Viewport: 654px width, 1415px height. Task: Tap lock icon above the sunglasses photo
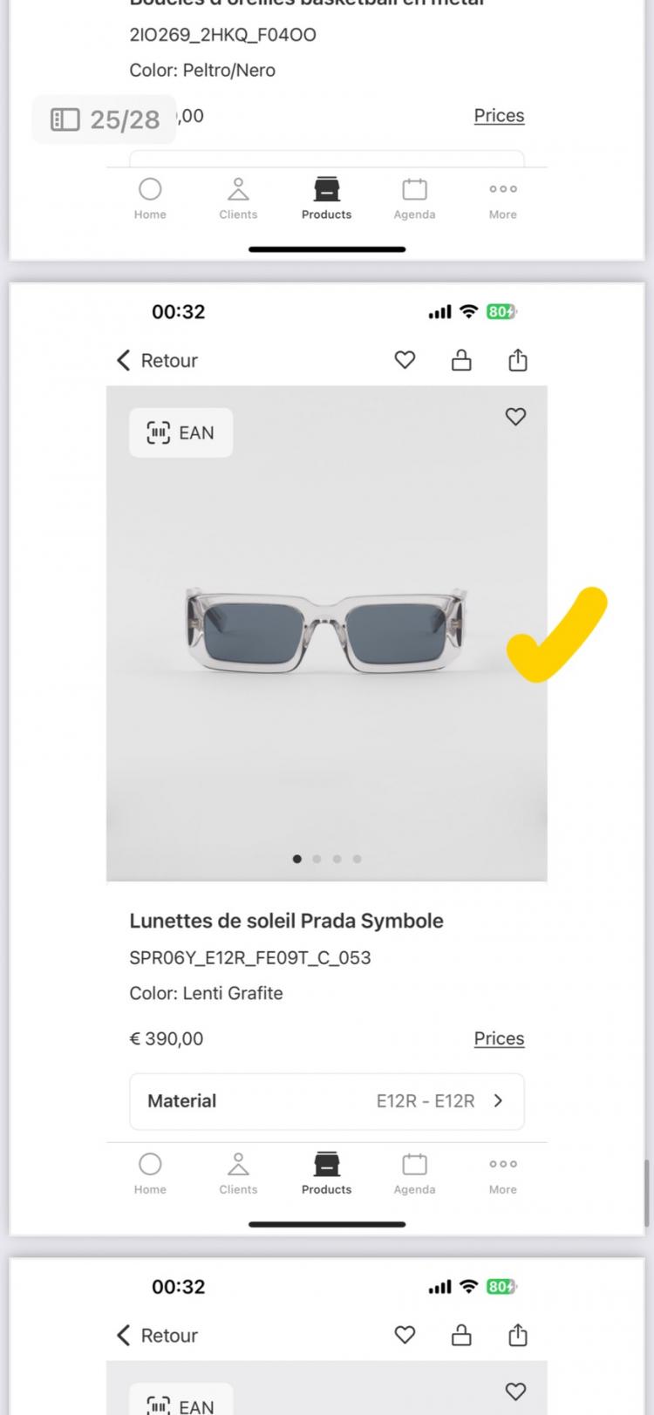coord(461,360)
